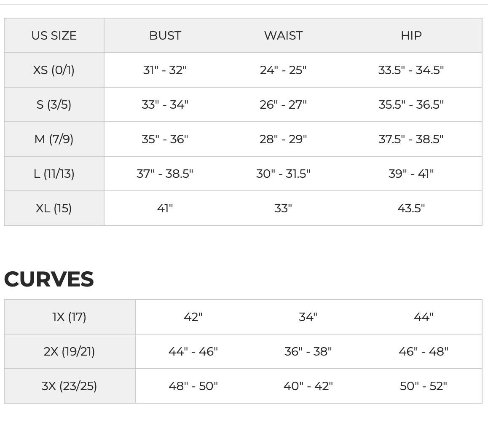This screenshot has height=439, width=488.
Task: Click the XS bust value 31" - 32"
Action: pyautogui.click(x=165, y=70)
